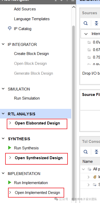Click Run Synthesis
Viewport: 100px width, 203px height.
coord(26,148)
